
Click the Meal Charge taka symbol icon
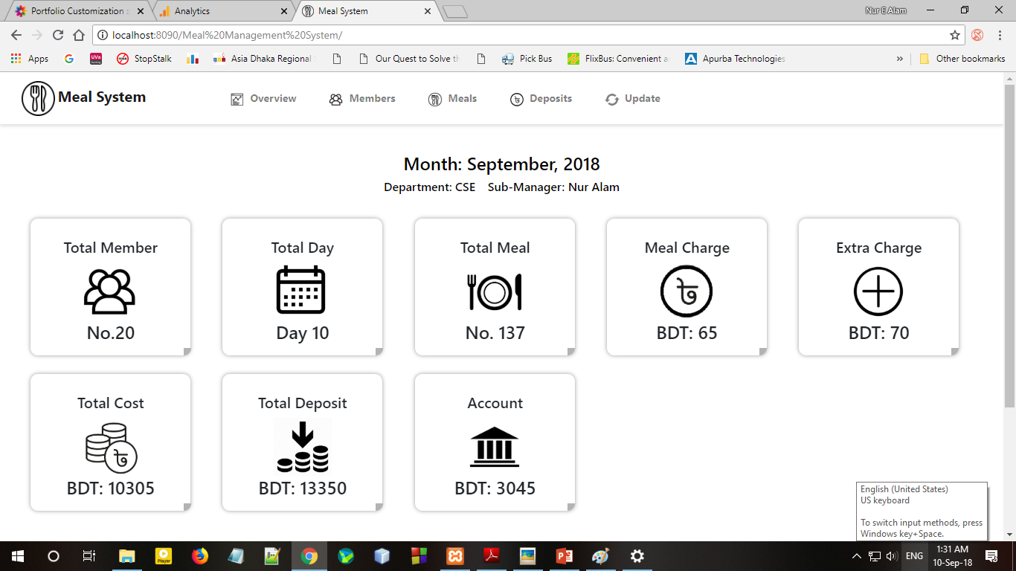(687, 291)
